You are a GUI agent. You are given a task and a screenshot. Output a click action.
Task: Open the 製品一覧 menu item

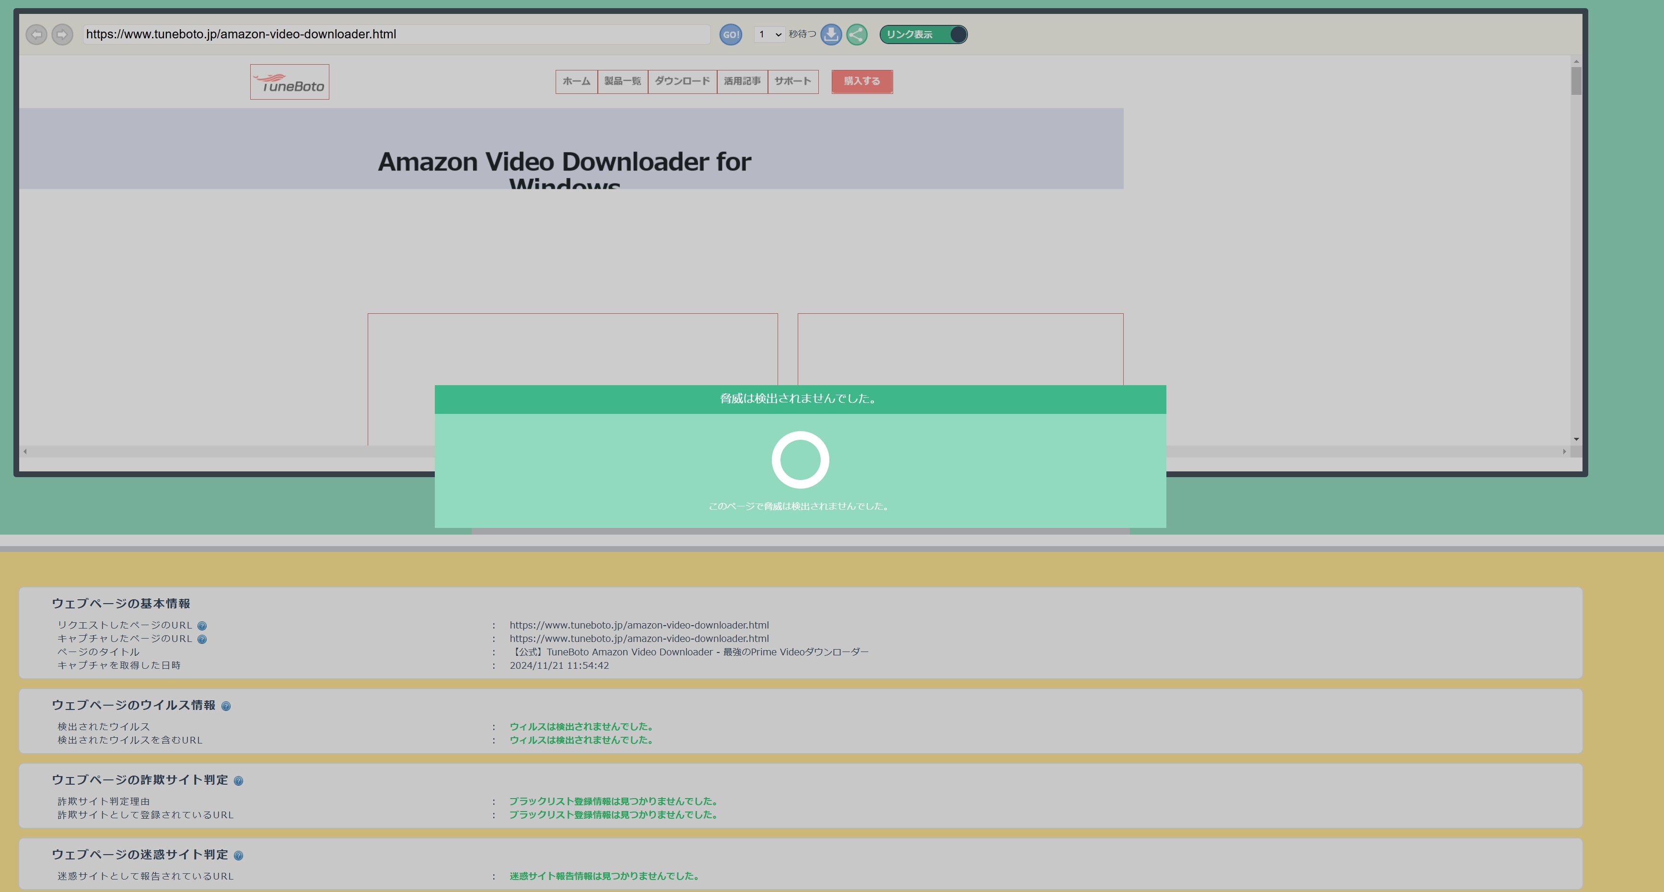click(623, 81)
